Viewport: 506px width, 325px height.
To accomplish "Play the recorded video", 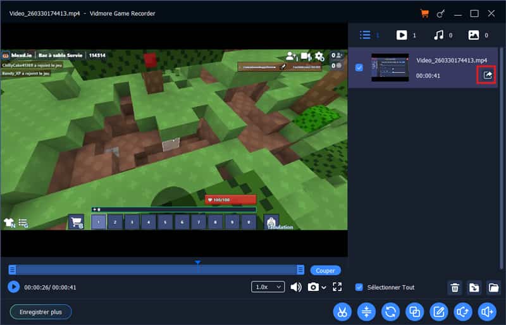I will tap(13, 286).
